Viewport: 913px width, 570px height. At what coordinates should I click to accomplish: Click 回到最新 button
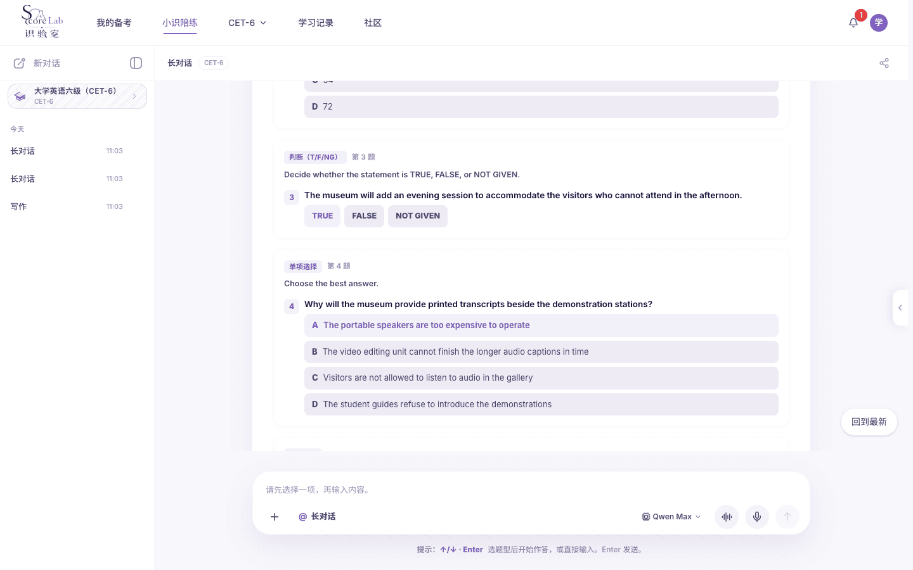[869, 422]
